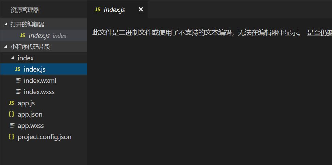This screenshot has width=332, height=165.
Task: Open index.js under open editors list
Action: pyautogui.click(x=44, y=35)
